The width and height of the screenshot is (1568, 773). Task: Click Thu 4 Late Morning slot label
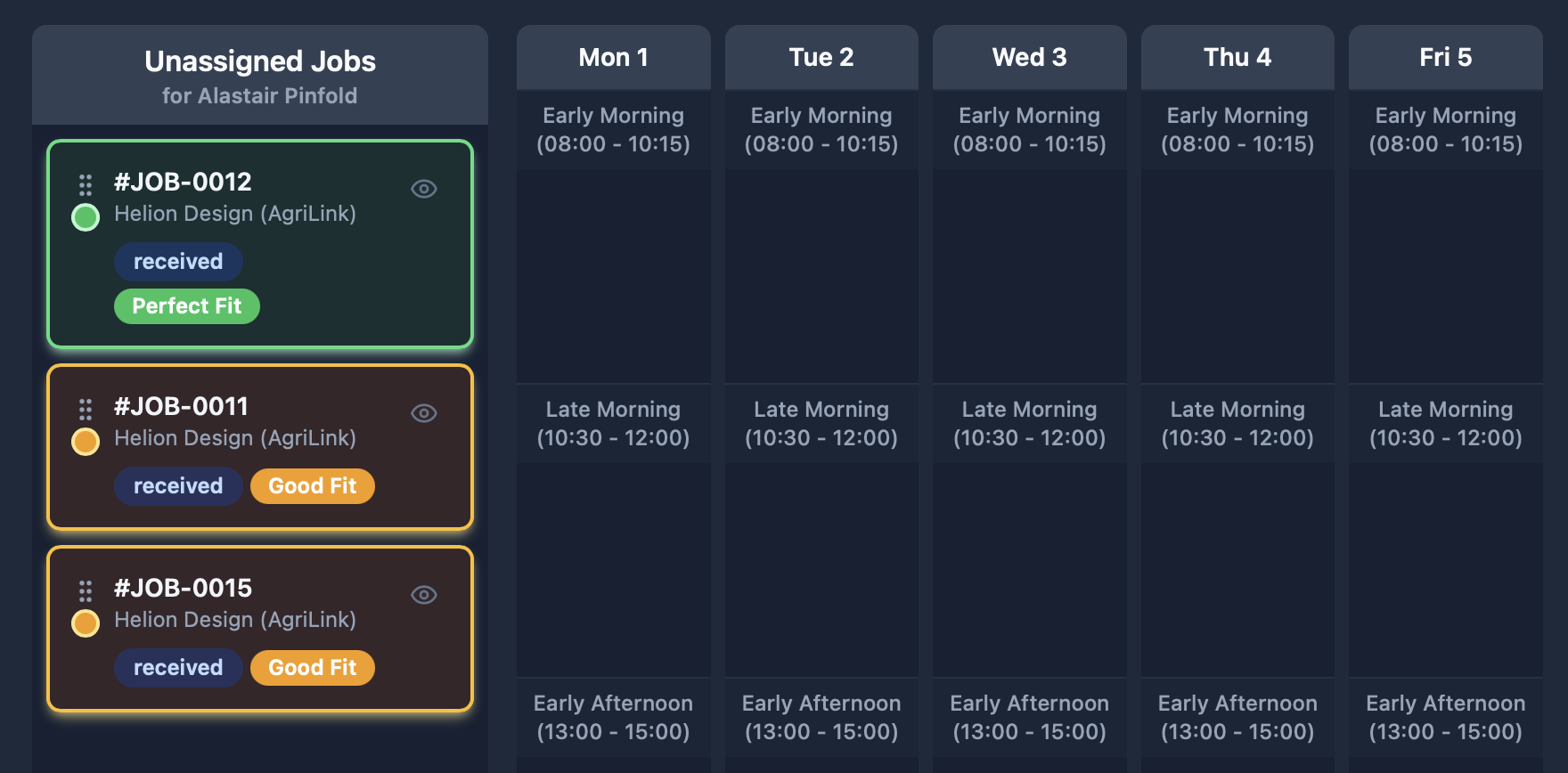point(1237,423)
